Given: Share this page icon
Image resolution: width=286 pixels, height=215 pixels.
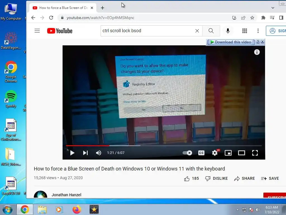Looking at the screenshot, I should pyautogui.click(x=243, y=18).
